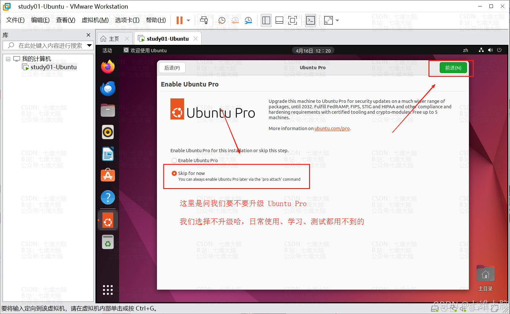Select the Enable Ubuntu Pro radio button
Image resolution: width=510 pixels, height=314 pixels.
[174, 161]
